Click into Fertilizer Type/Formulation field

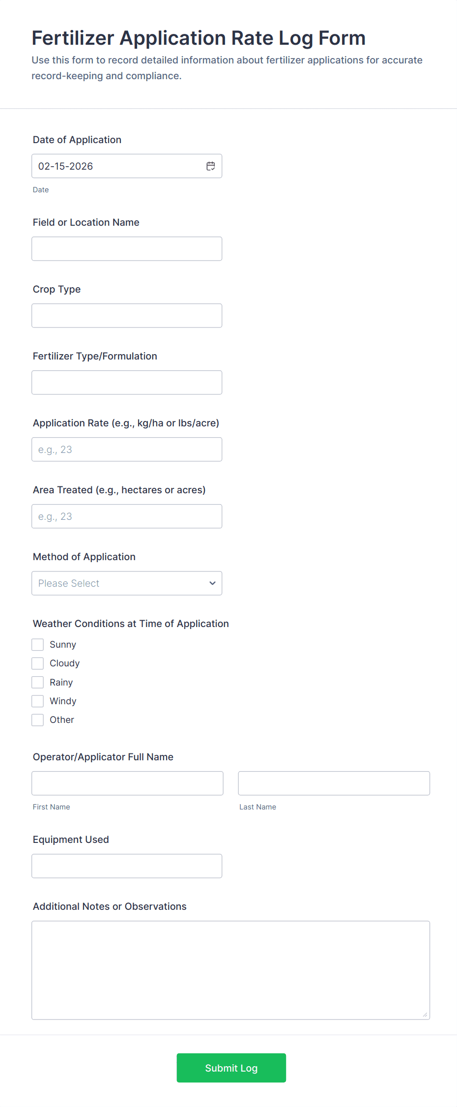tap(127, 383)
